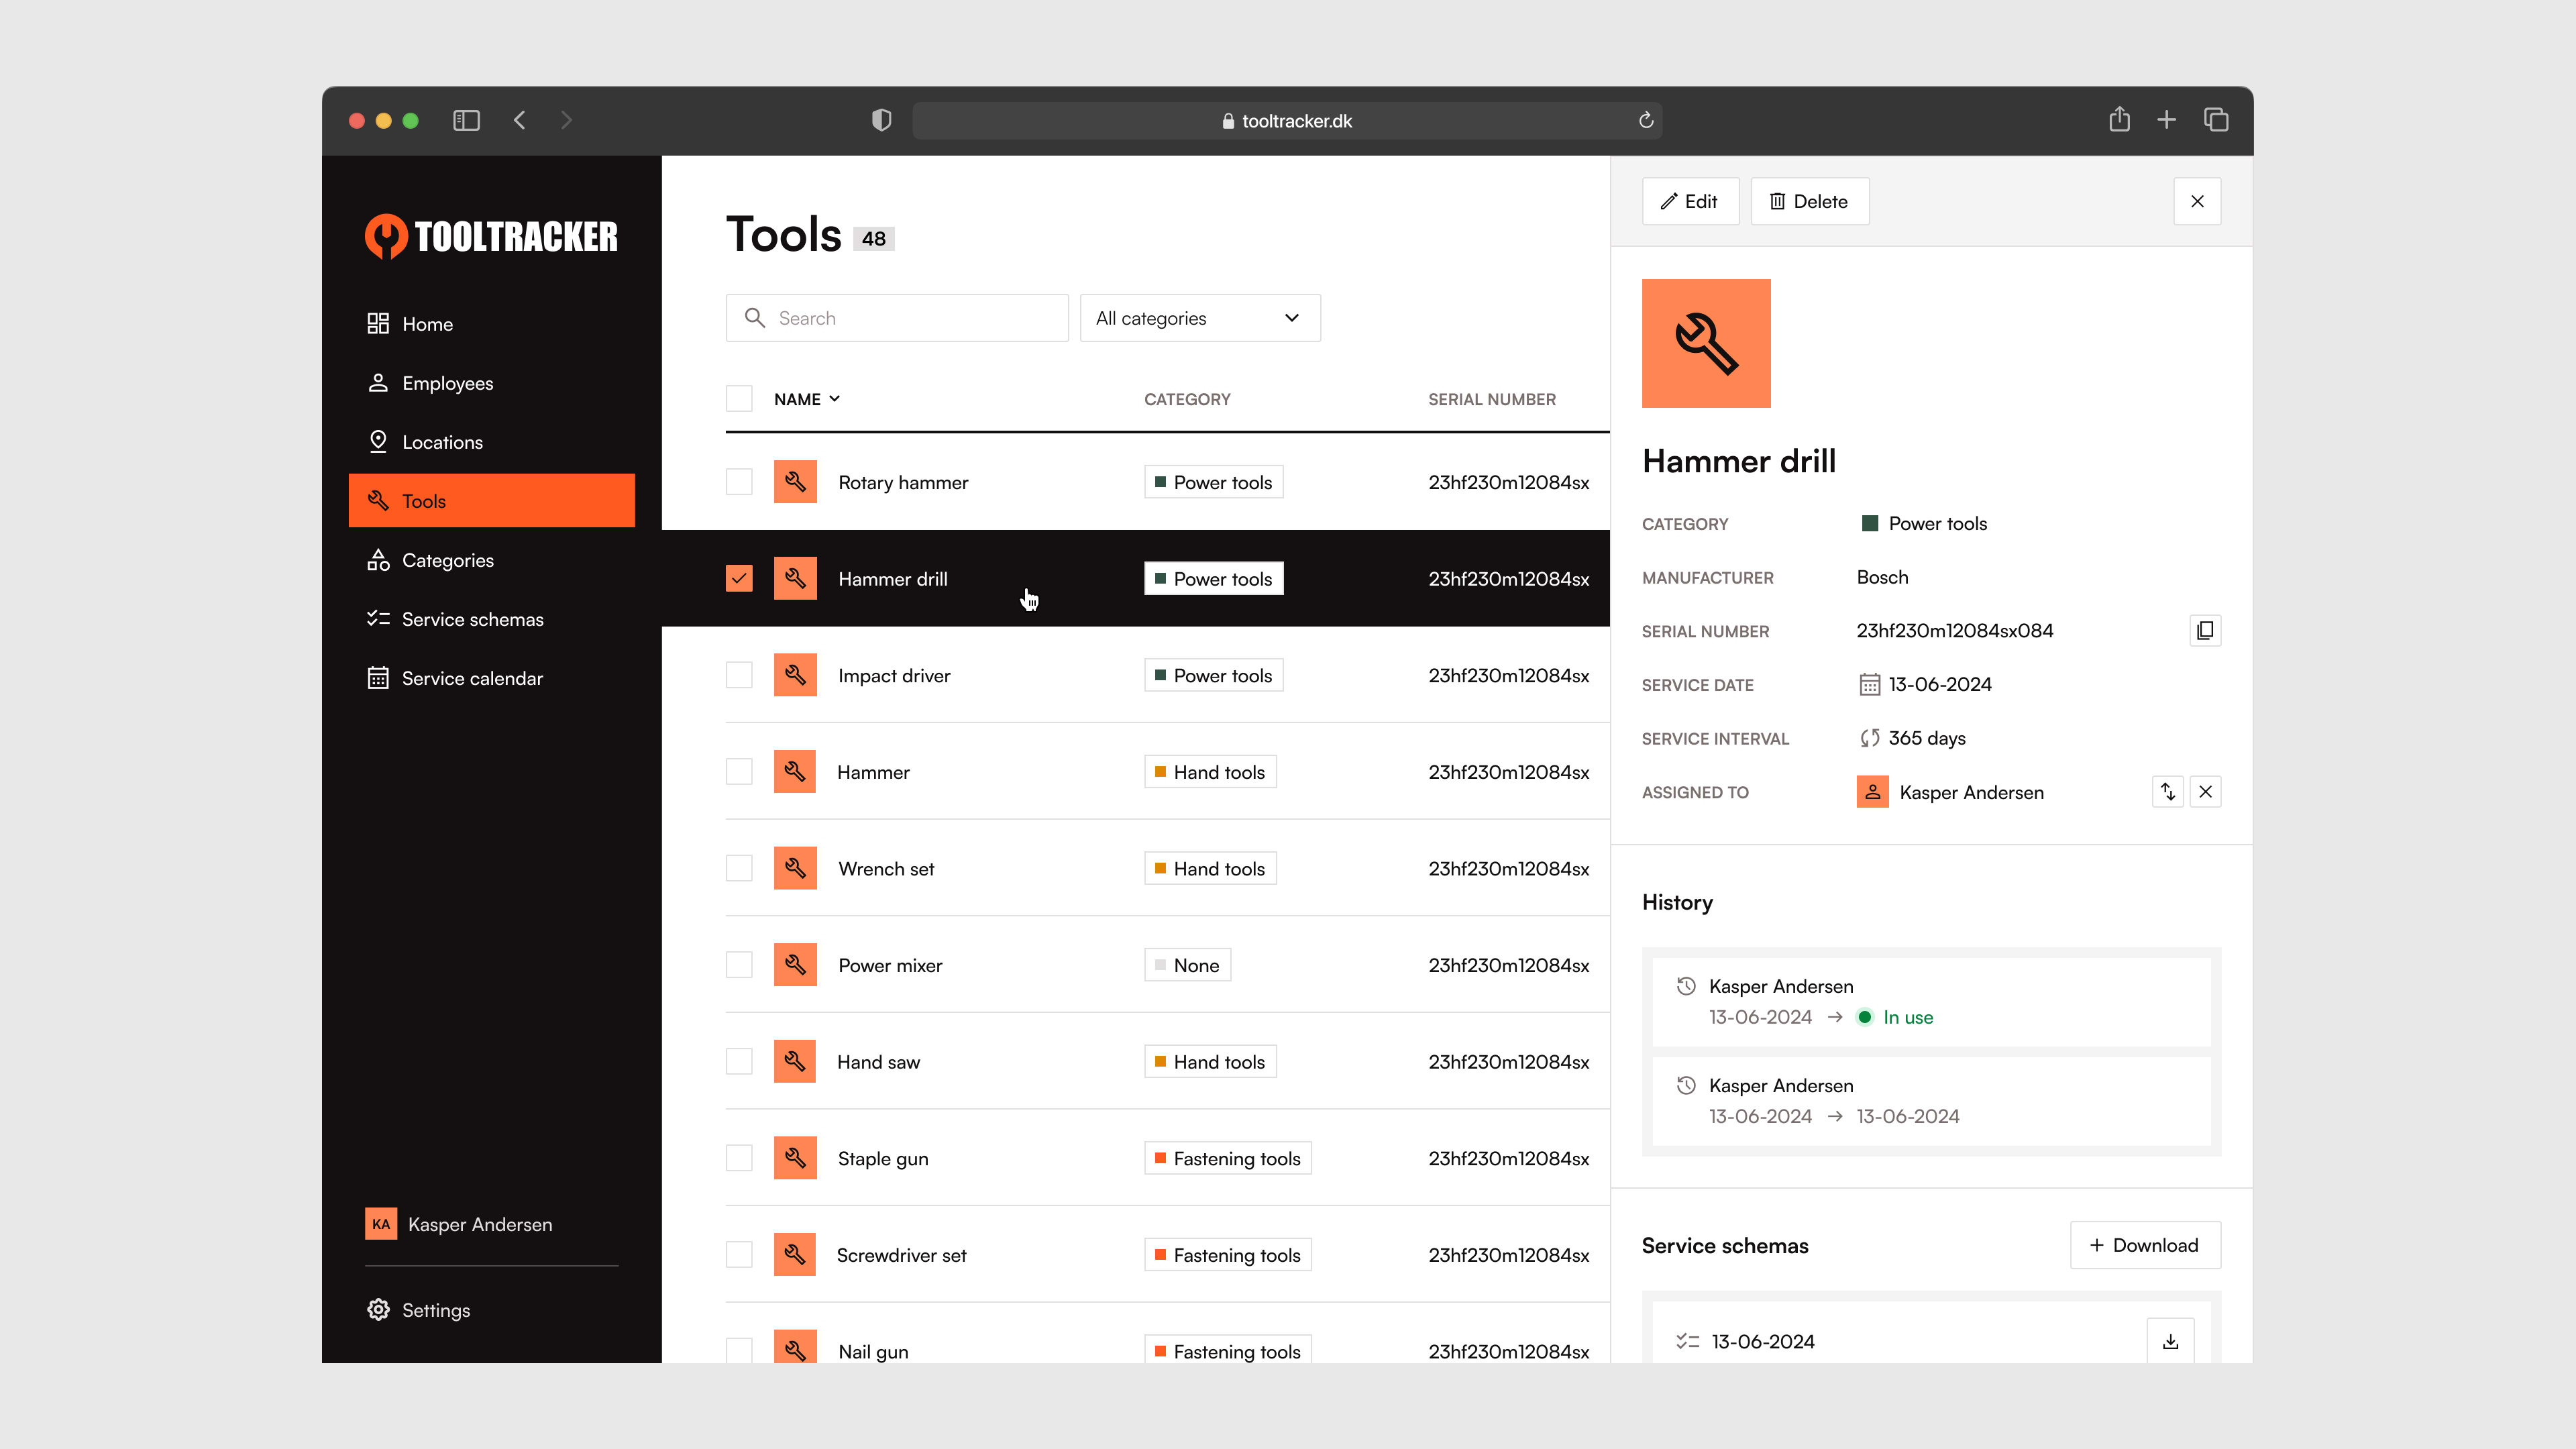Viewport: 2576px width, 1449px height.
Task: Click the Edit button
Action: (1690, 201)
